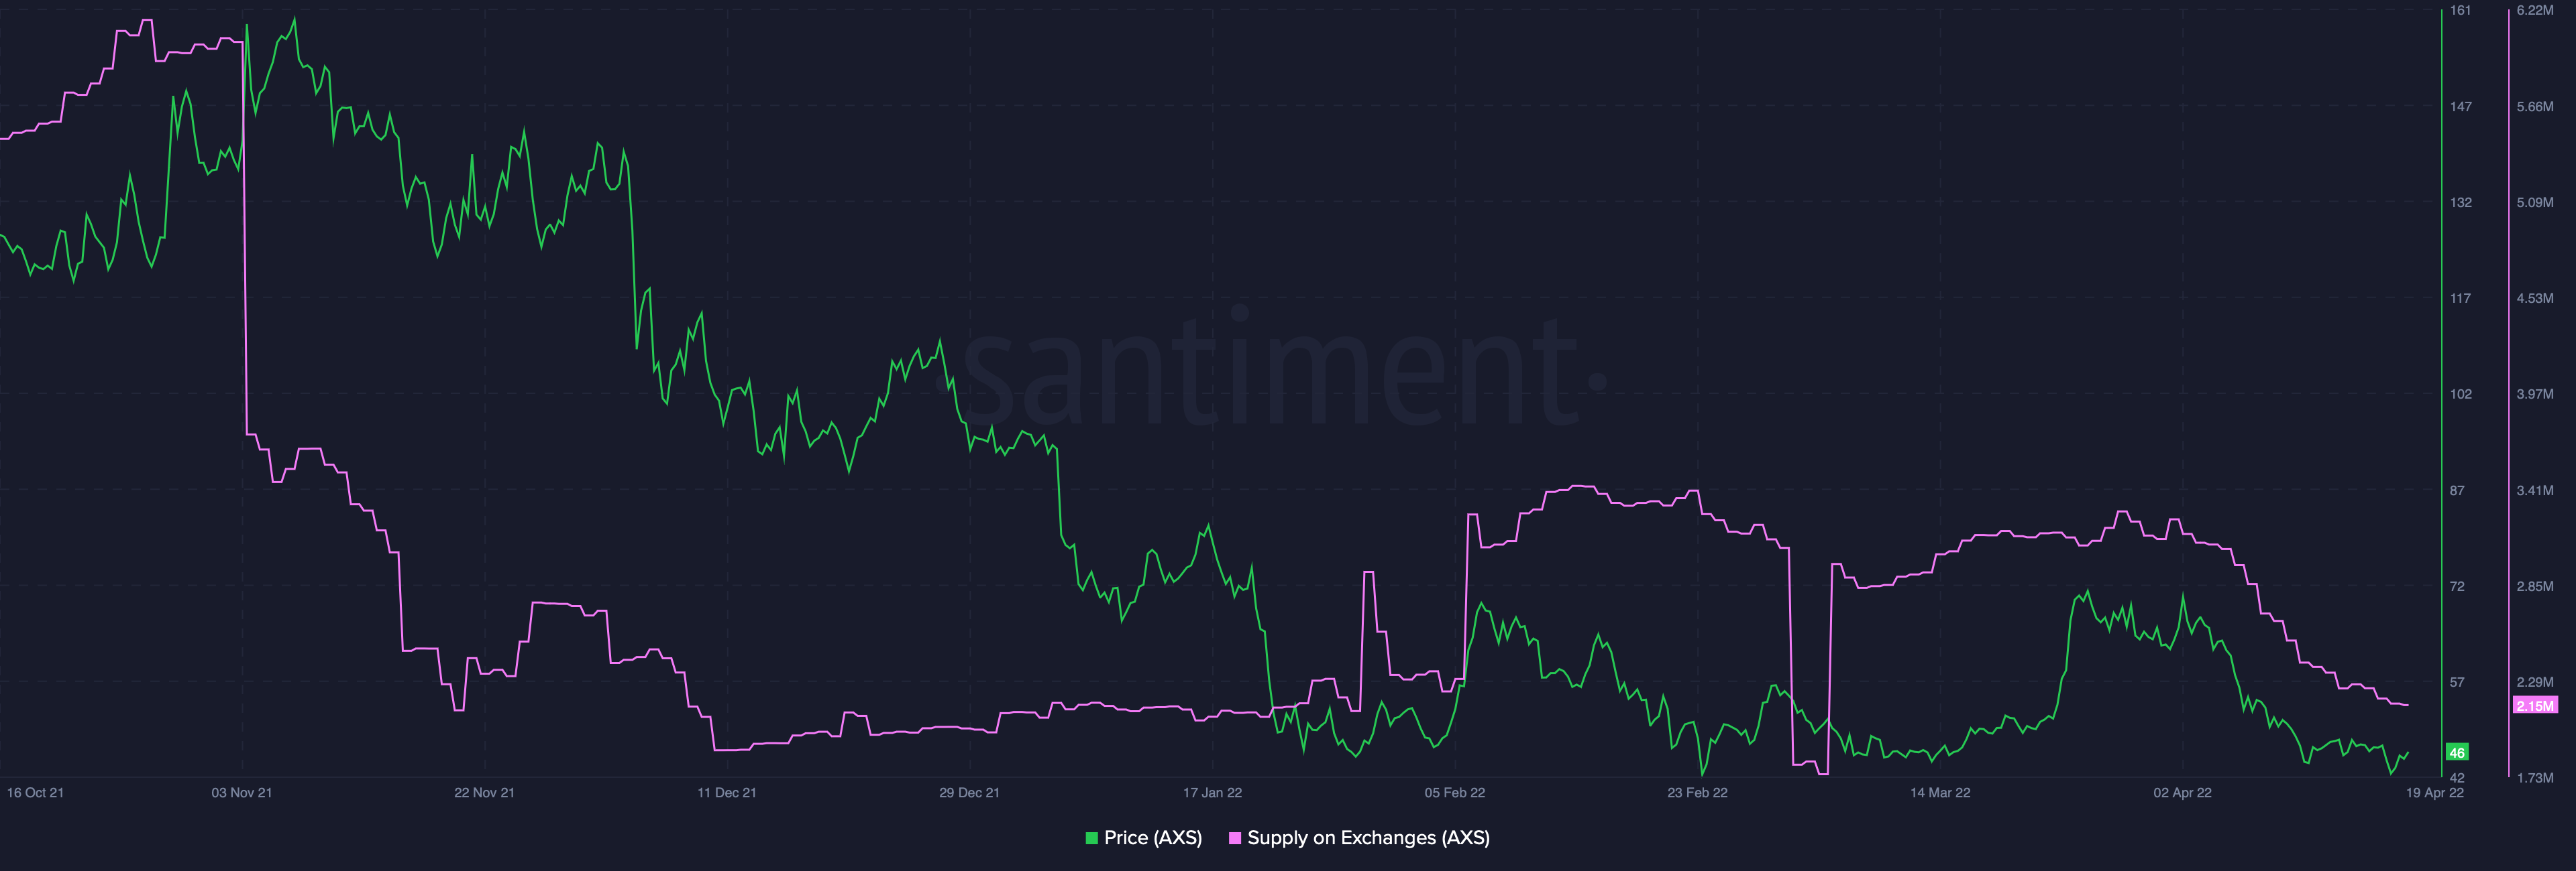Click the pink Supply on Exchanges legend square

tap(1235, 838)
